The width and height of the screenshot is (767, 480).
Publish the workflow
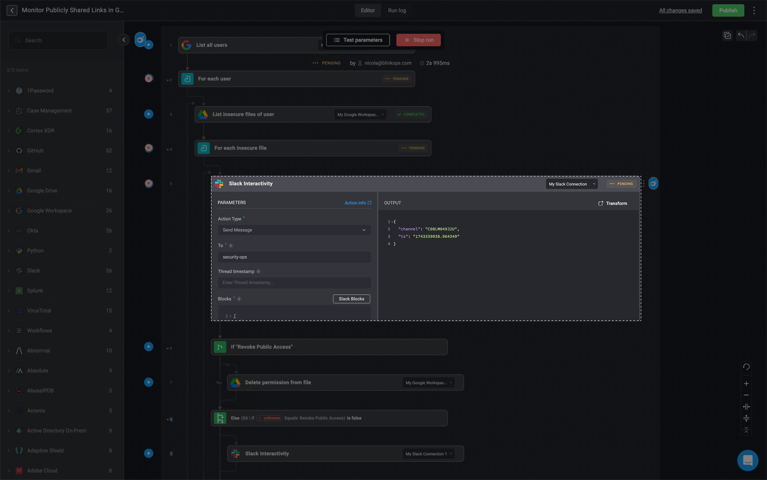pos(728,10)
